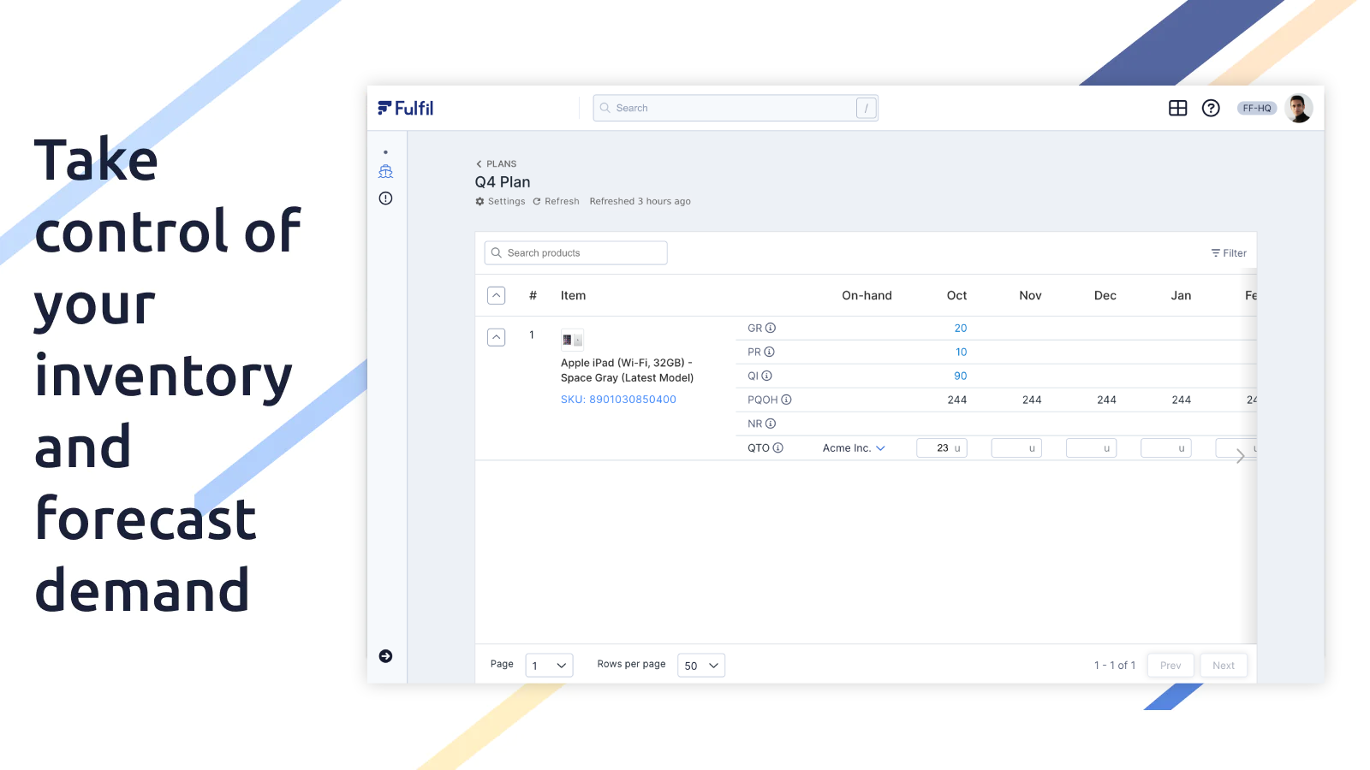
Task: Click the expand sidebar arrow at bottom left
Action: (386, 656)
